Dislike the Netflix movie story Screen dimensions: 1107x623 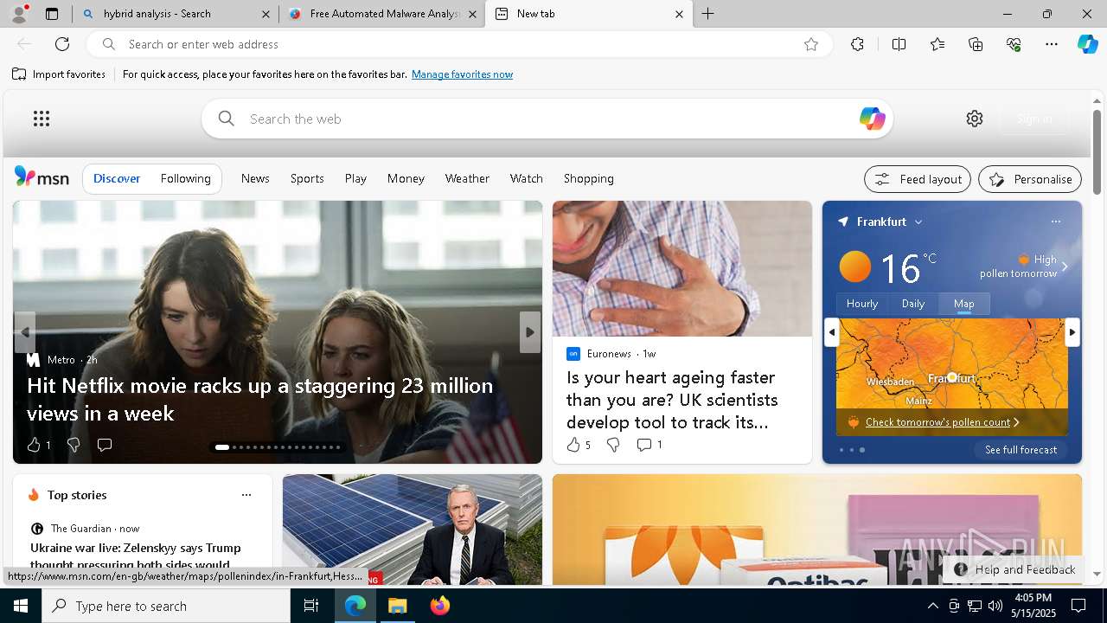coord(74,445)
